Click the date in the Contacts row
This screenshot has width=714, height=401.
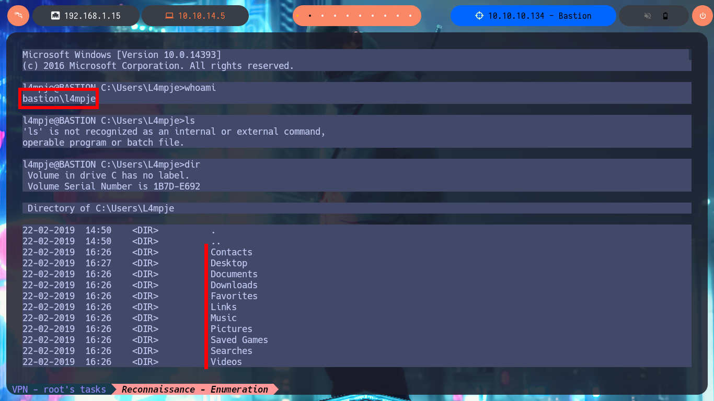[49, 252]
